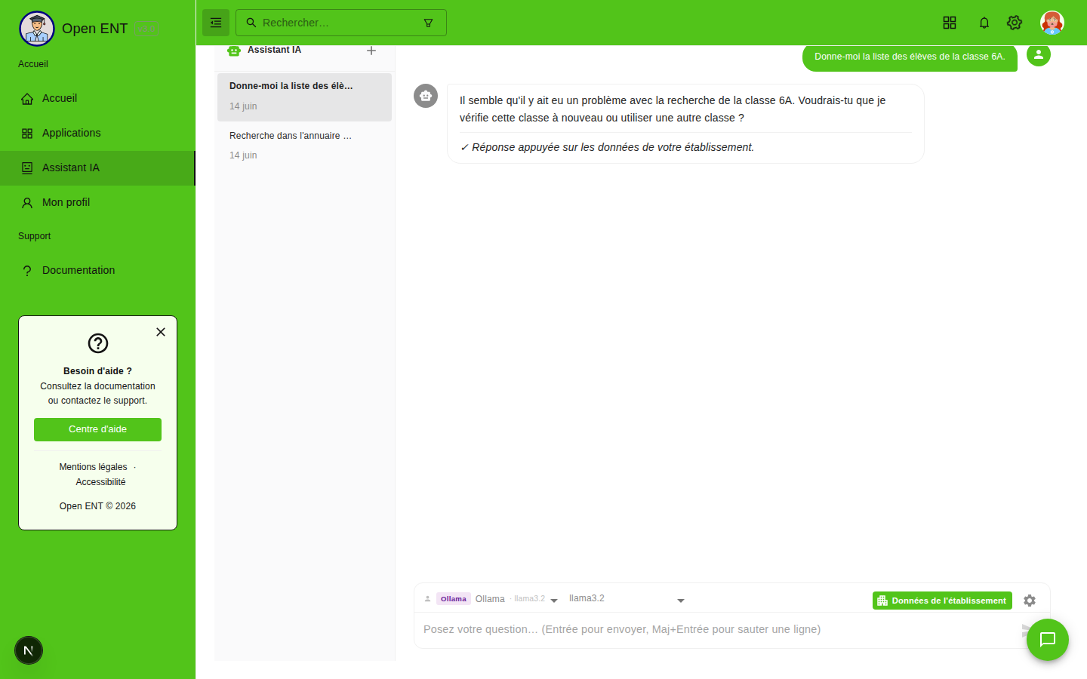Screen dimensions: 1087x679
Task: Click the green robot icon beside Assistant IA
Action: (x=234, y=51)
